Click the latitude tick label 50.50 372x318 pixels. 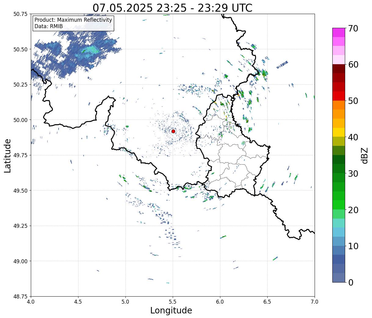coord(20,49)
